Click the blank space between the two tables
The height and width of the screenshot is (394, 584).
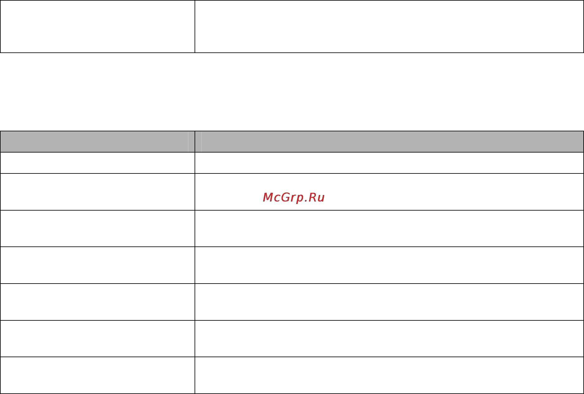[x=292, y=92]
